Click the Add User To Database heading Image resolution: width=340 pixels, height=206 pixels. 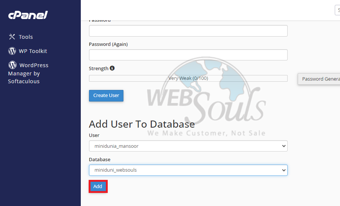click(142, 124)
